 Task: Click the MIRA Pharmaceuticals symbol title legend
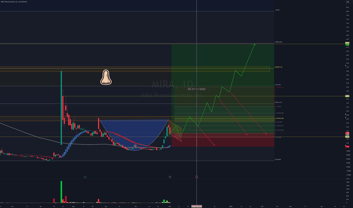pos(14,2)
